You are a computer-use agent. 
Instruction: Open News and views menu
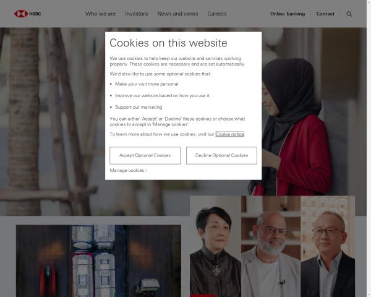(177, 14)
